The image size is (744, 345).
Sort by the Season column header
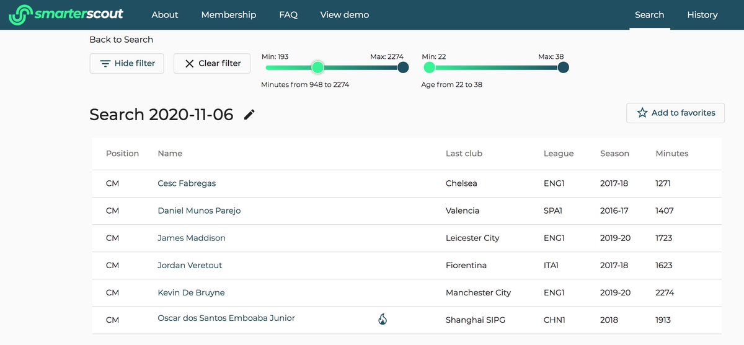pyautogui.click(x=614, y=154)
